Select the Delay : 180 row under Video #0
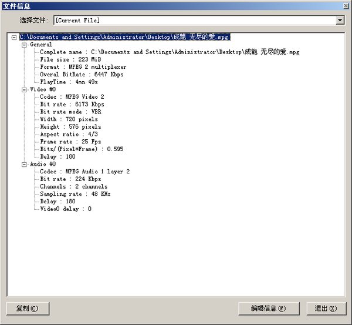The height and width of the screenshot is (325, 352). point(57,156)
